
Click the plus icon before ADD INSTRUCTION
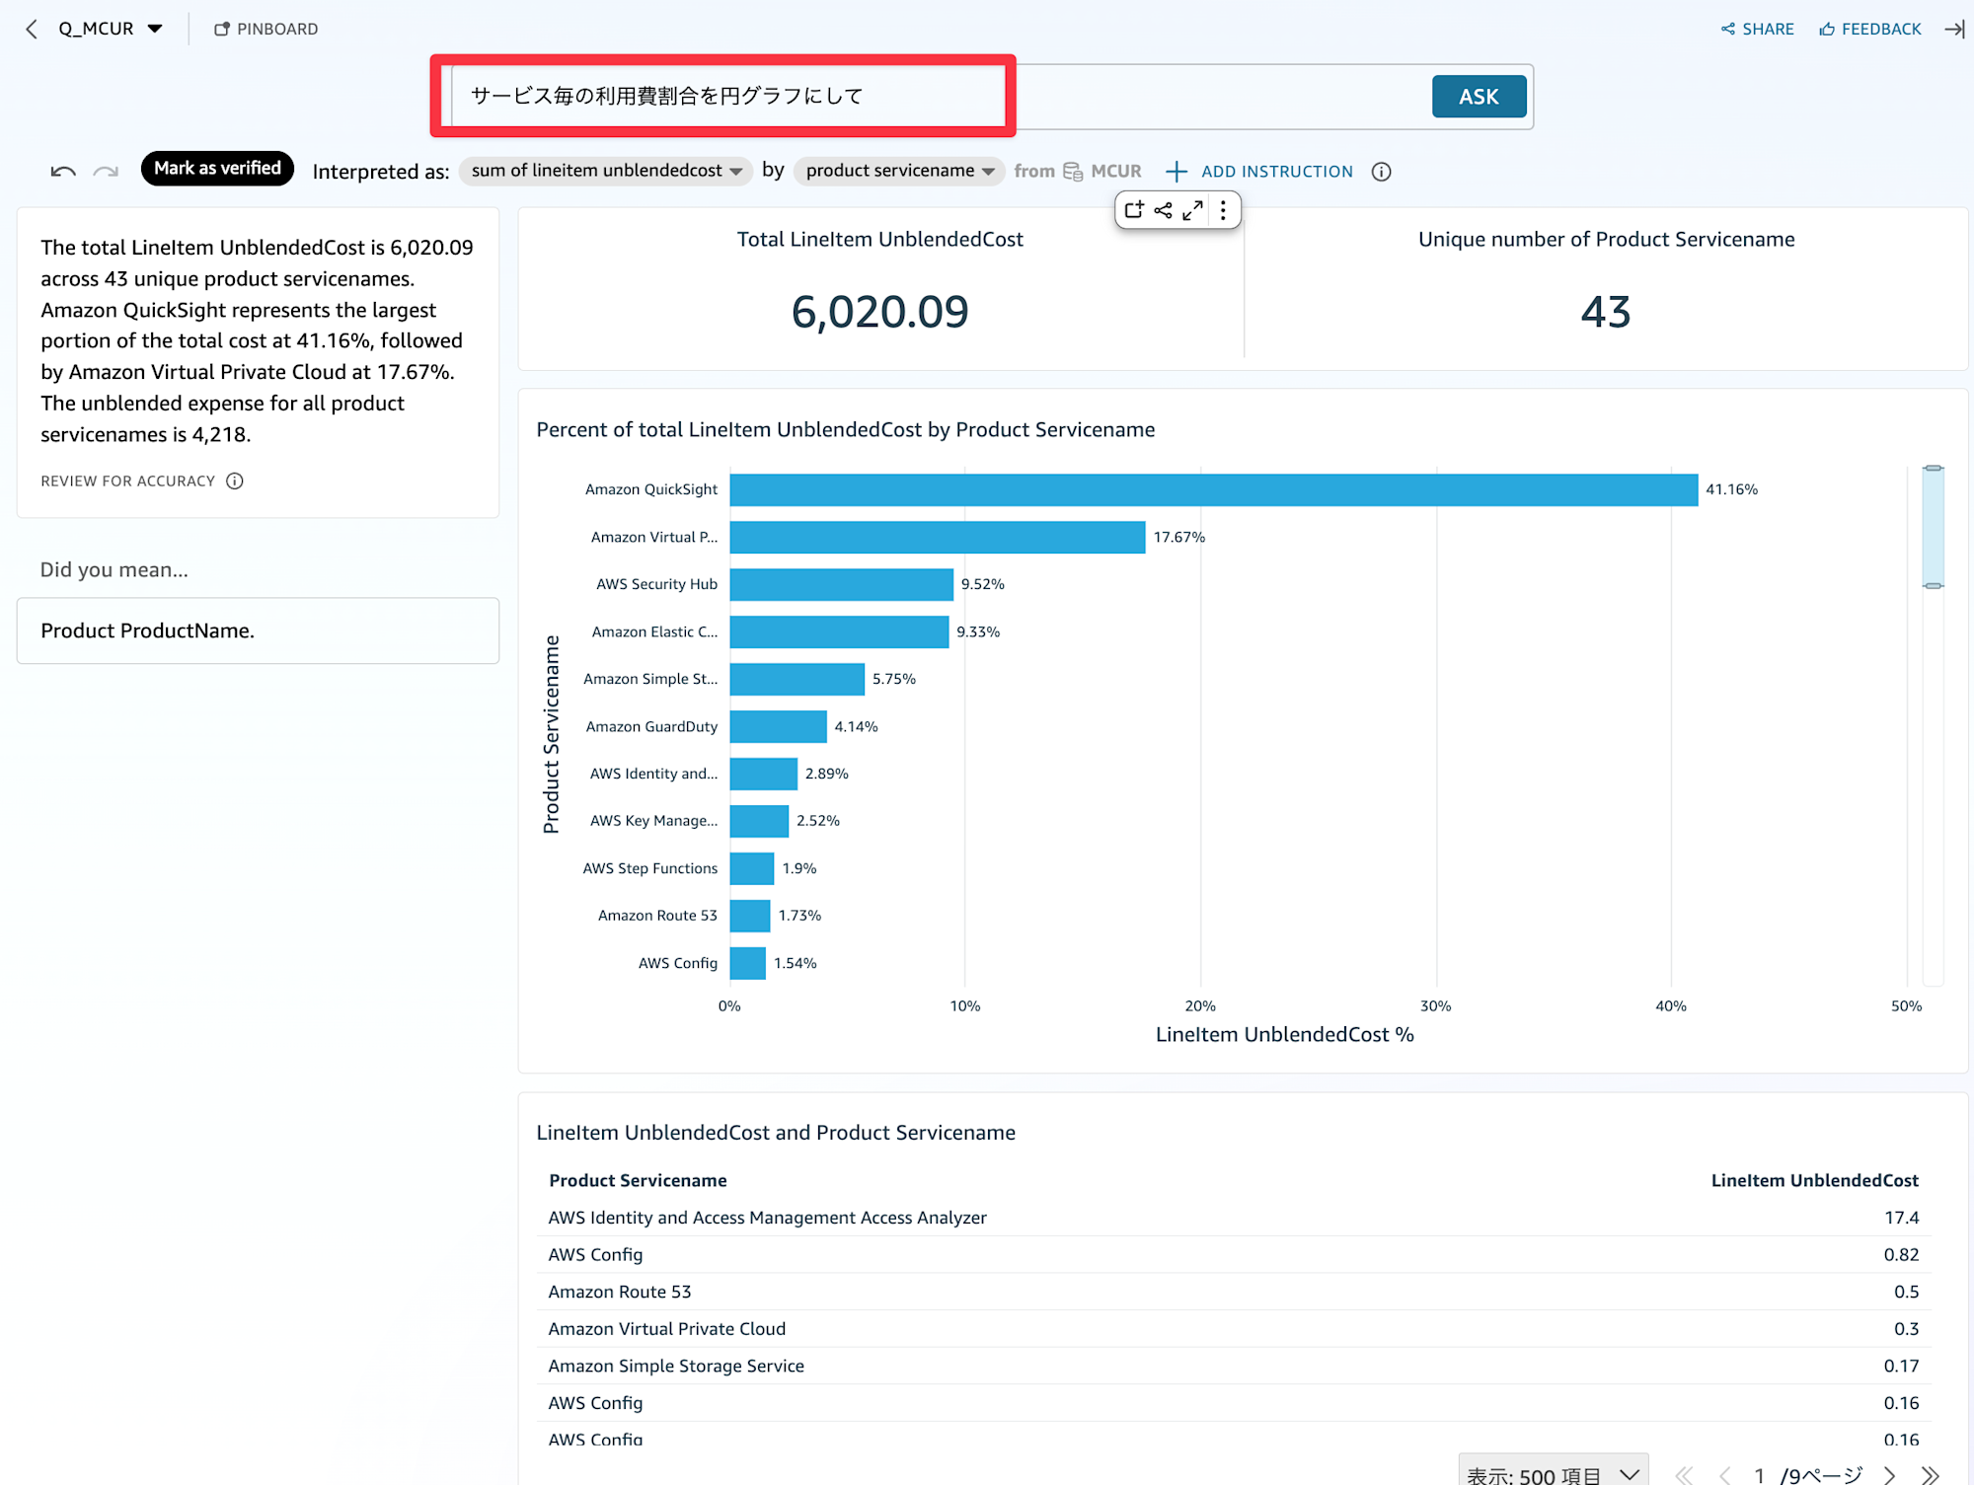(x=1176, y=172)
